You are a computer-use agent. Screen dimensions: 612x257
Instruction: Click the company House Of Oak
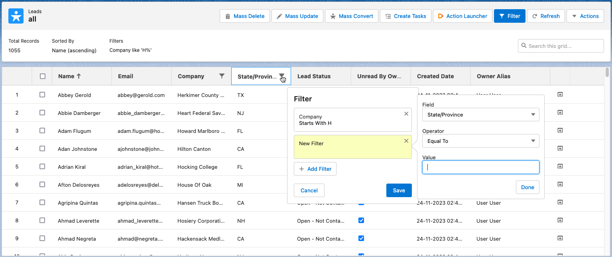pos(195,185)
